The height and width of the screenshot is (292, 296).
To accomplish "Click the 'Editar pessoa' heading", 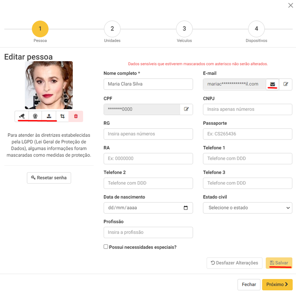I will [x=28, y=57].
